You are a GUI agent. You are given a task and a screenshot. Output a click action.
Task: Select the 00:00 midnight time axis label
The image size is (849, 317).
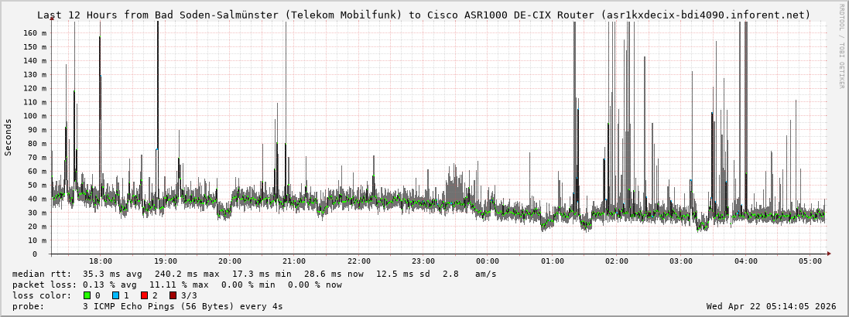coord(488,262)
